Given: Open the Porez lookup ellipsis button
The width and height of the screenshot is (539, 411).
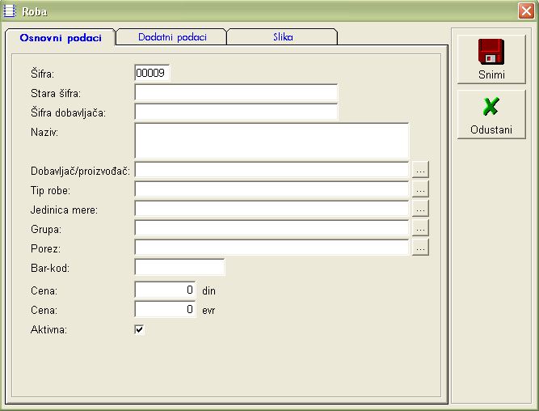Looking at the screenshot, I should click(x=420, y=248).
